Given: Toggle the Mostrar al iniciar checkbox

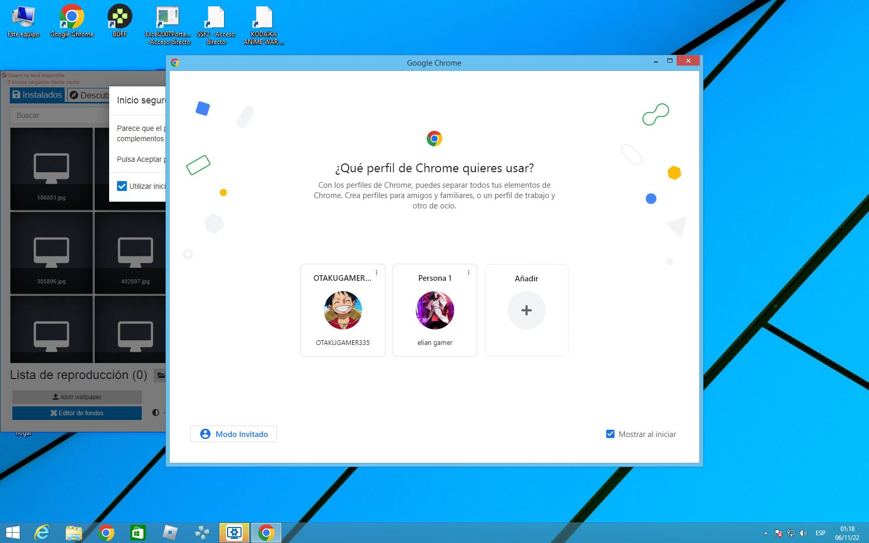Looking at the screenshot, I should (610, 434).
